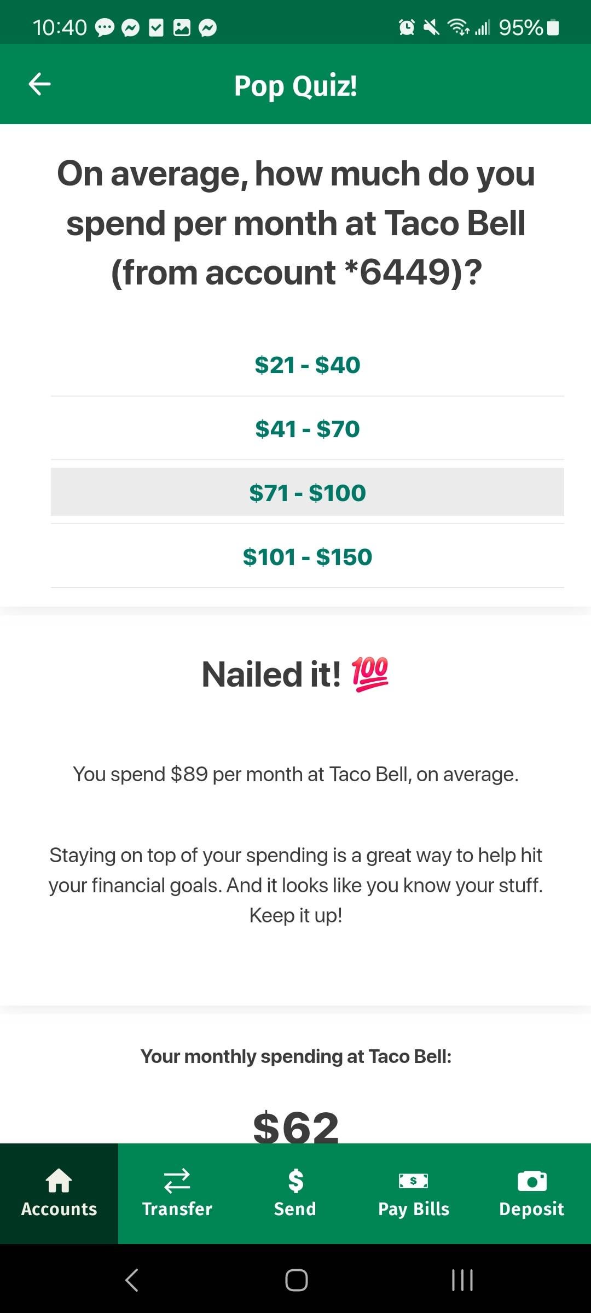Select the $21 - $40 answer
Screen dimensions: 591x1313
308,365
